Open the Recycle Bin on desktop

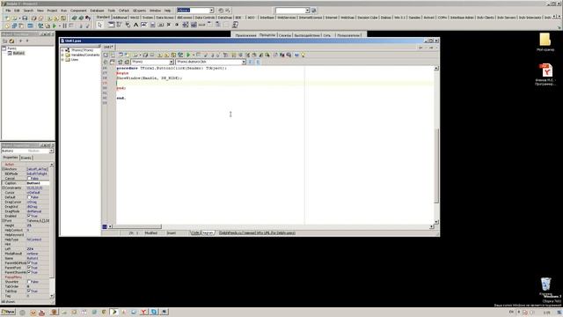click(x=545, y=286)
